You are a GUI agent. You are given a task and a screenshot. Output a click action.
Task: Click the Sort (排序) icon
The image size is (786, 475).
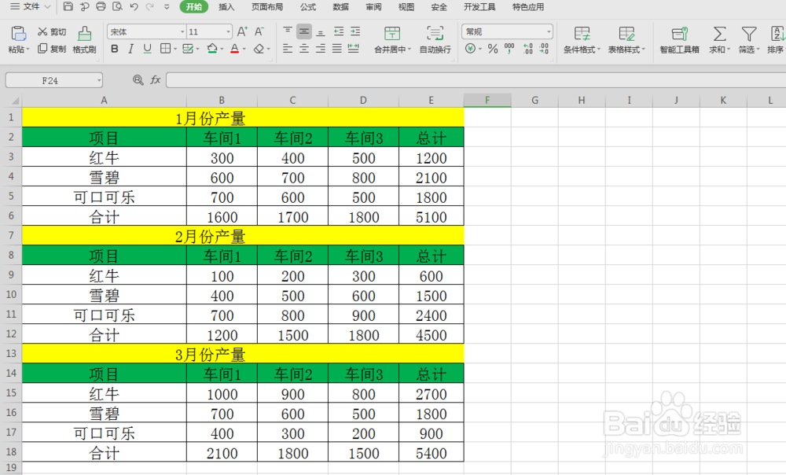[x=777, y=34]
